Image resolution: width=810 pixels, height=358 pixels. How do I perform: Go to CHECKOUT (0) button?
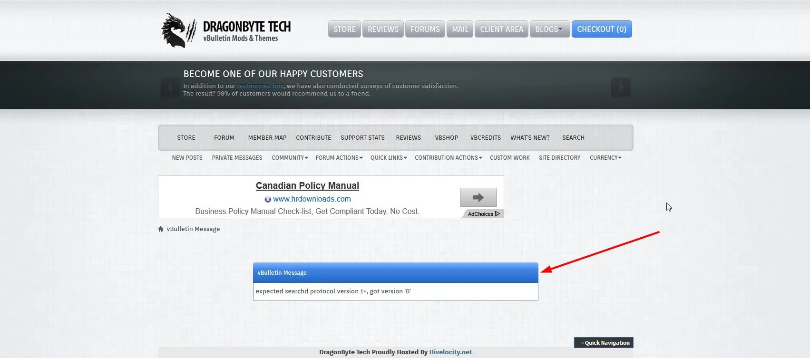pos(602,29)
